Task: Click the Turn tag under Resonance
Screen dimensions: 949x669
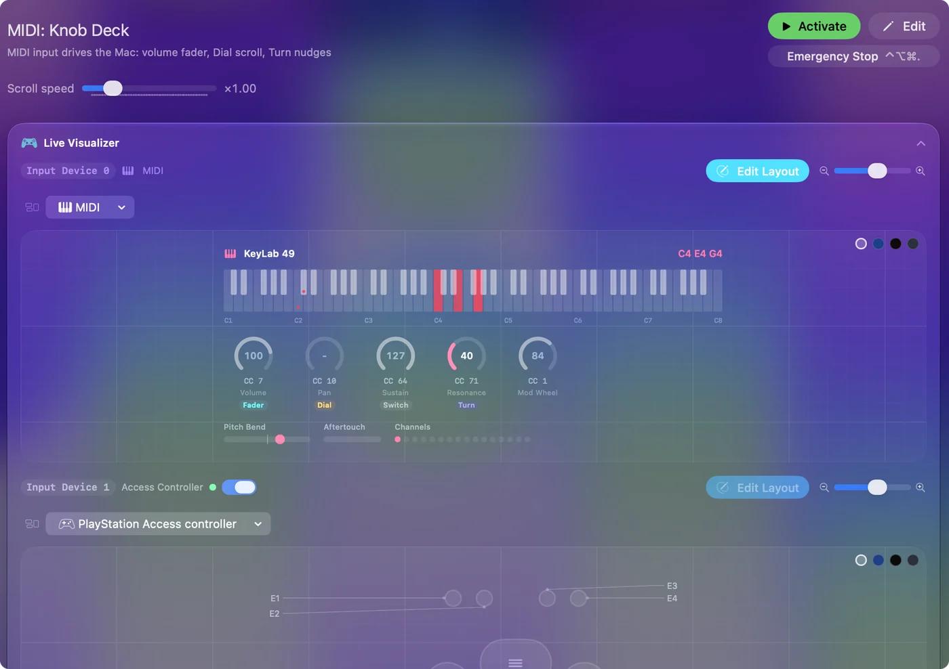Action: point(466,406)
